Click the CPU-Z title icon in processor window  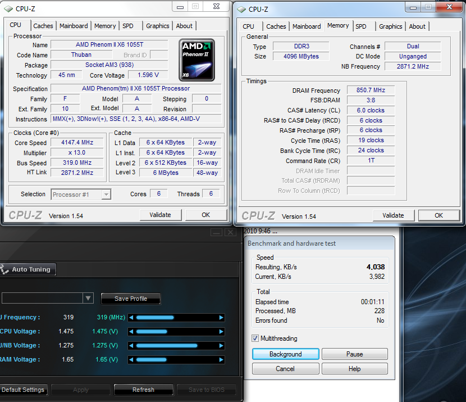point(8,9)
